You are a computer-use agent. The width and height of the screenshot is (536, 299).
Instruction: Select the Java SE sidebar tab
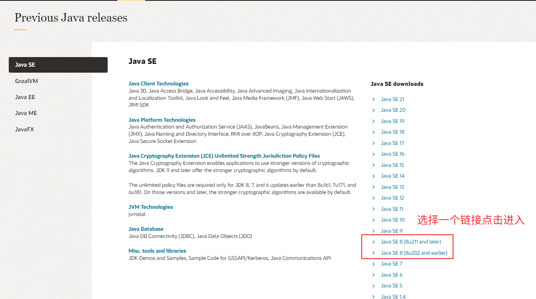click(58, 65)
